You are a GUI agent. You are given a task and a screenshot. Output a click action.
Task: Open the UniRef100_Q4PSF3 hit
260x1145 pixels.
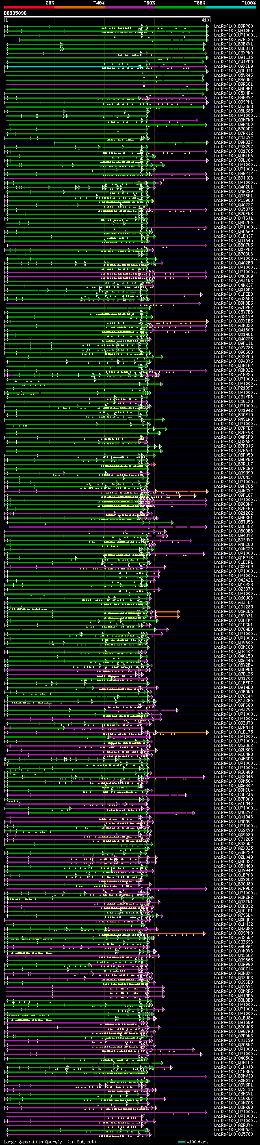(x=233, y=437)
